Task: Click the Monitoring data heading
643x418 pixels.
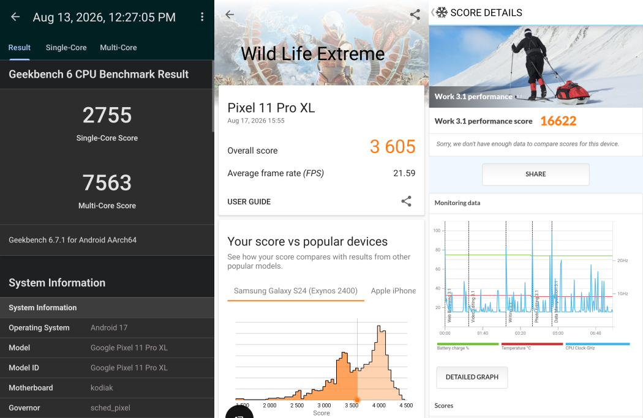Action: (x=457, y=203)
